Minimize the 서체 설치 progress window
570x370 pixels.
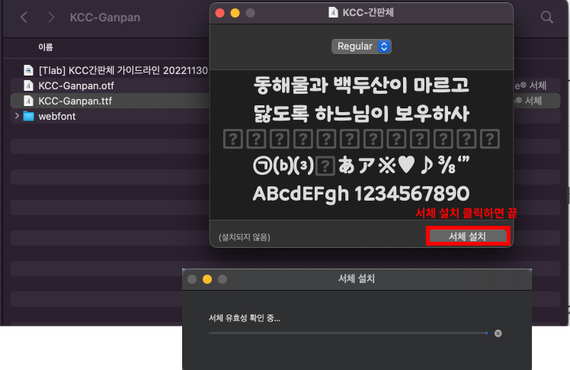coord(207,279)
